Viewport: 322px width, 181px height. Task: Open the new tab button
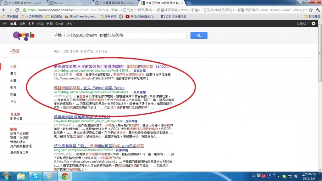click(189, 3)
